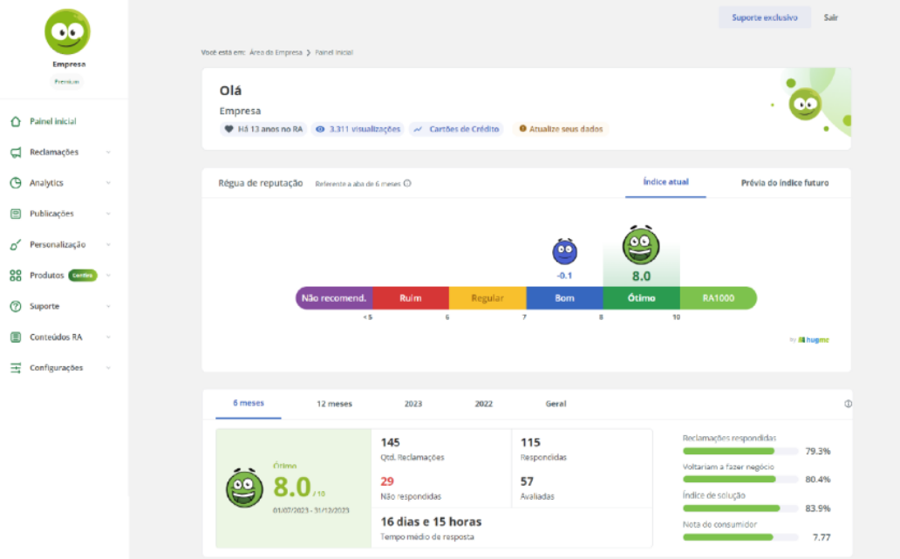The image size is (900, 559).
Task: Click the Sair logout link
Action: point(830,17)
